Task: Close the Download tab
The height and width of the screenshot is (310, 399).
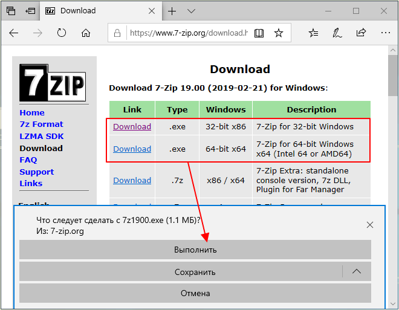Action: click(x=152, y=11)
